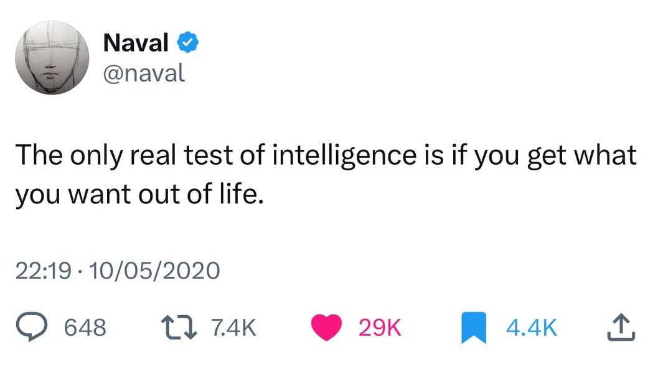Viewport: 653px width, 373px height.
Task: Open the @naval handle link
Action: 144,73
